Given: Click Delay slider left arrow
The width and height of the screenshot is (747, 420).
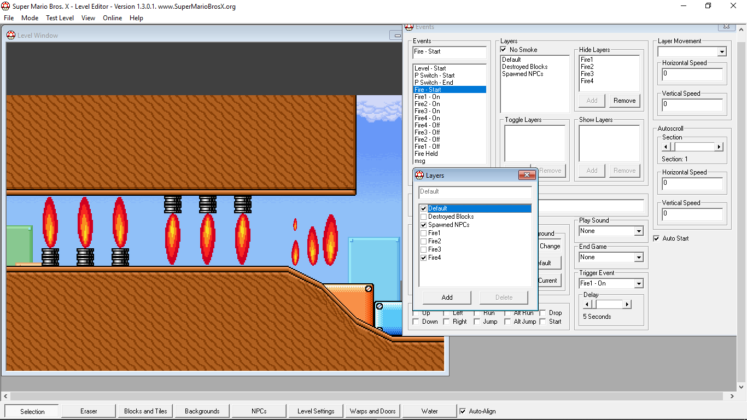Looking at the screenshot, I should pos(587,305).
